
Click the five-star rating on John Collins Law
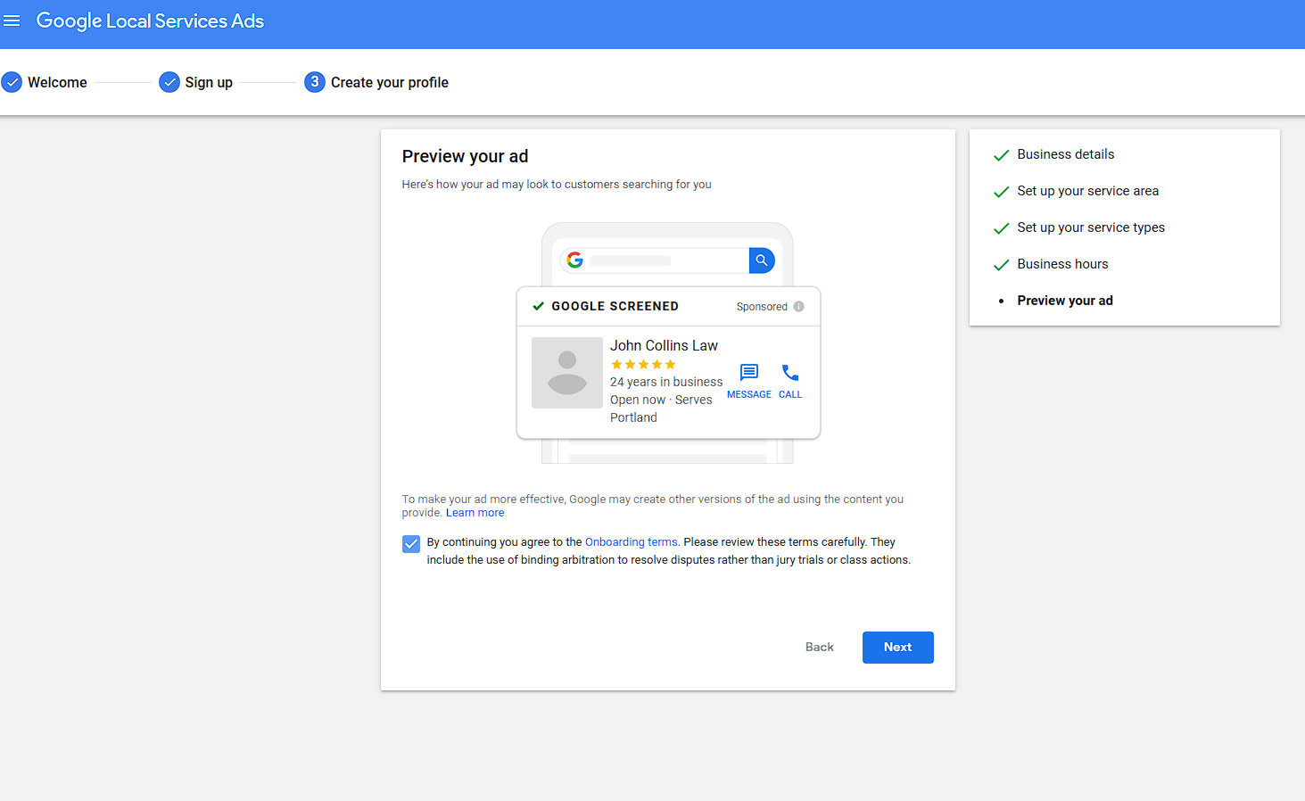642,364
